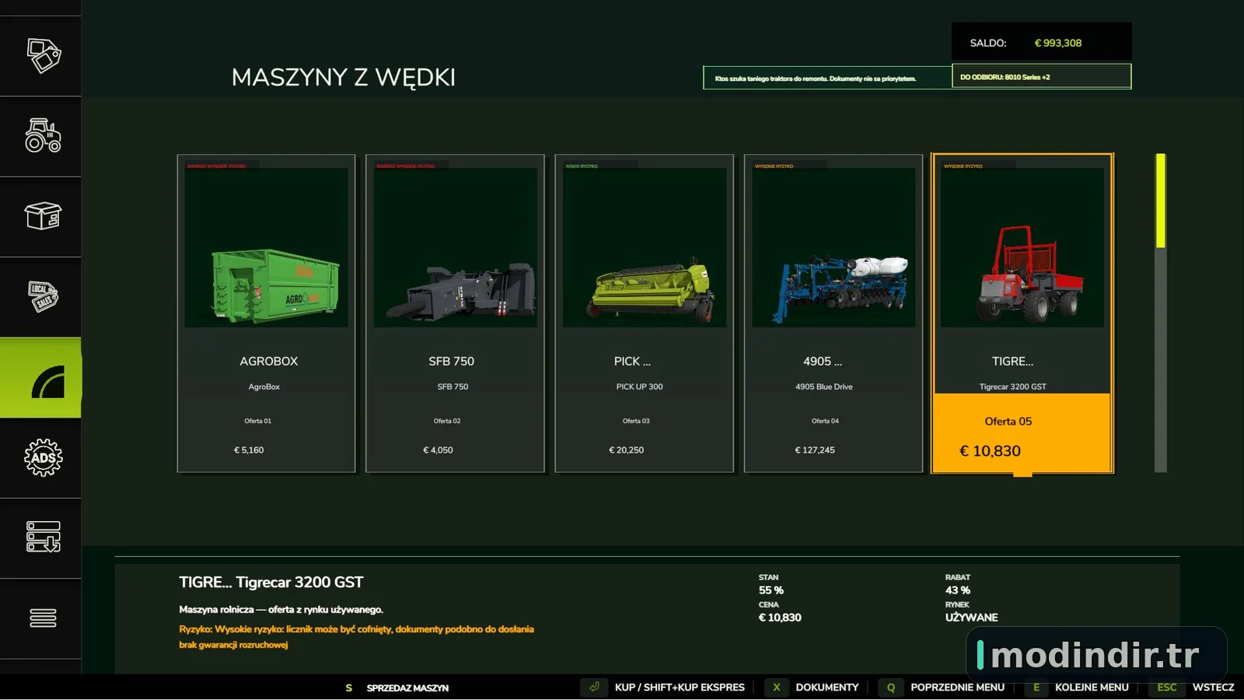Click the Oferta 04 label

click(x=826, y=421)
